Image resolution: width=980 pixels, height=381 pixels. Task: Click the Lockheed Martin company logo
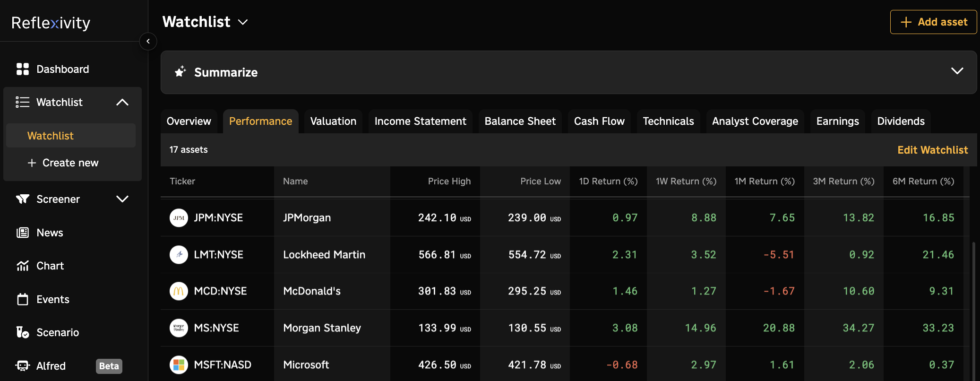pyautogui.click(x=179, y=255)
